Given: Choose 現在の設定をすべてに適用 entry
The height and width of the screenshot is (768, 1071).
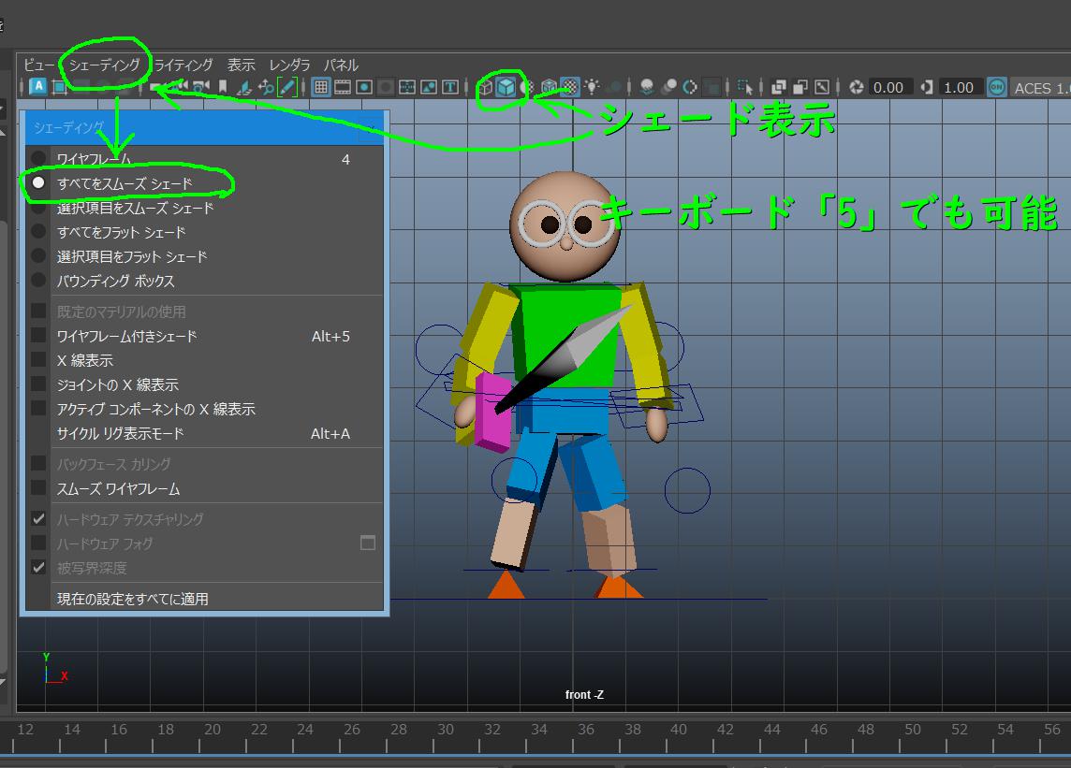Looking at the screenshot, I should [x=204, y=599].
